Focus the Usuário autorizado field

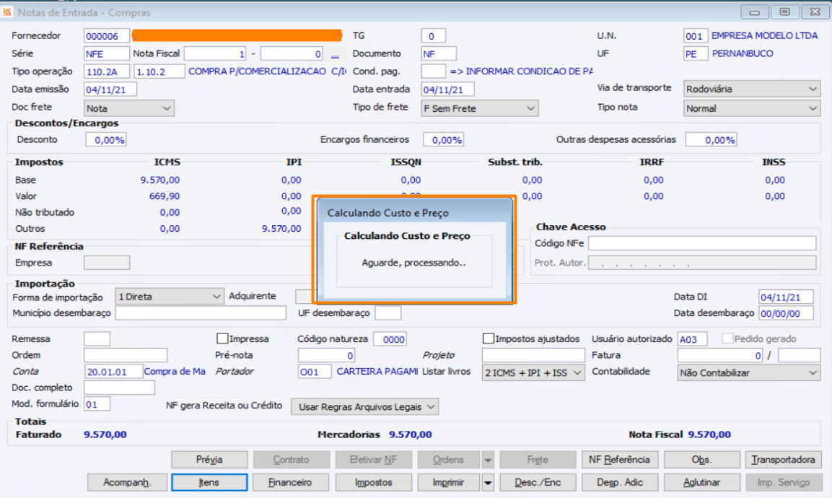[x=693, y=339]
